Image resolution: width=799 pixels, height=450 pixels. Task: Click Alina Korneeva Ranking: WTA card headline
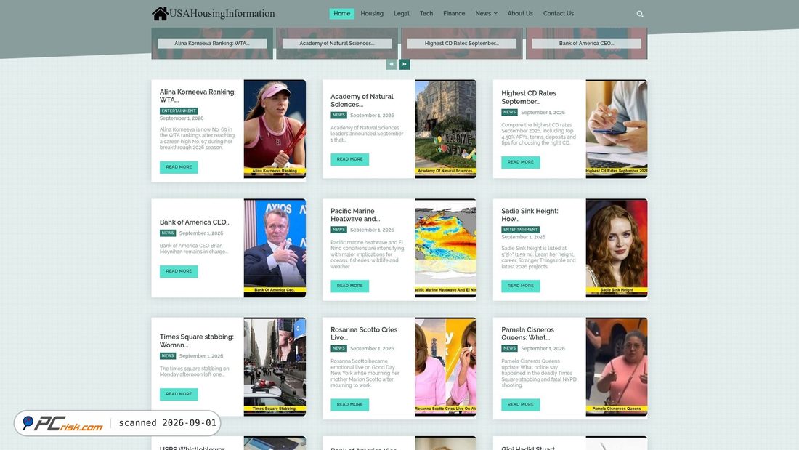click(x=198, y=96)
